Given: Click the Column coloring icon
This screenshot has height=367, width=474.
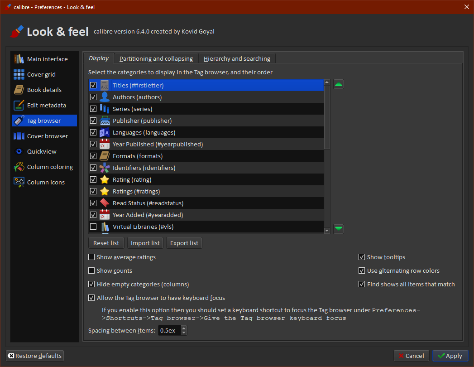Looking at the screenshot, I should point(19,167).
